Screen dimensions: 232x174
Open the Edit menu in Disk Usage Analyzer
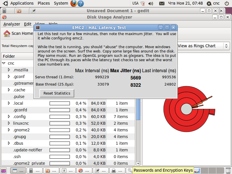(x=28, y=24)
